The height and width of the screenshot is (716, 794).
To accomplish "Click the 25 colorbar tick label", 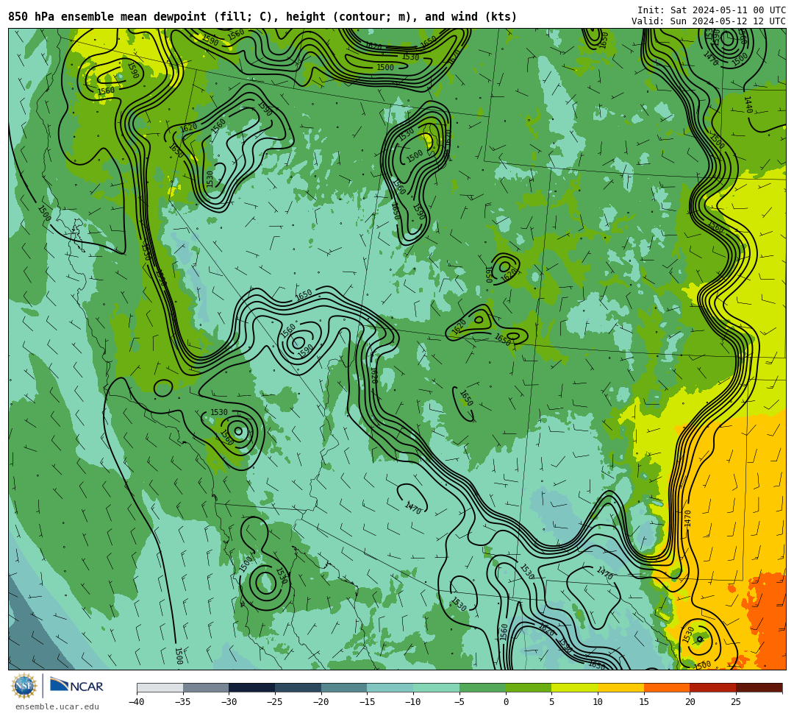I will click(736, 702).
